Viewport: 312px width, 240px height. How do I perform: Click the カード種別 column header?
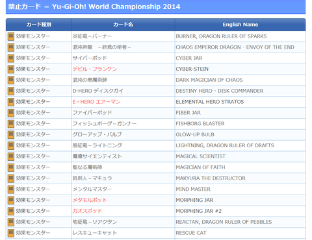coord(39,25)
